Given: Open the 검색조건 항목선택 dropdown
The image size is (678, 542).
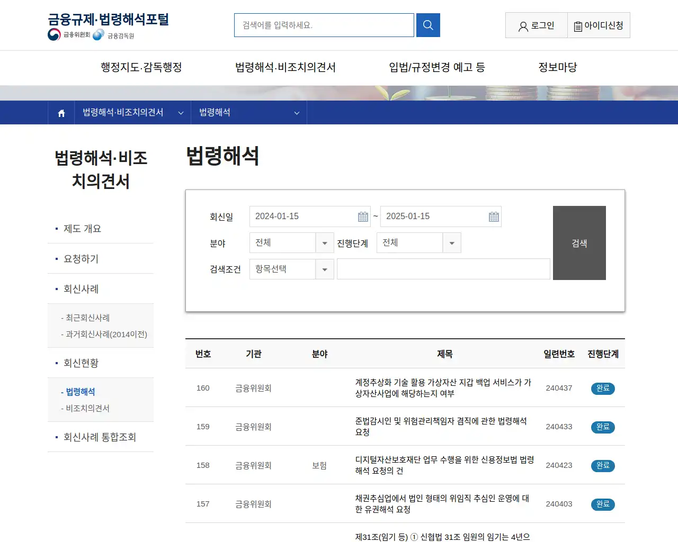Looking at the screenshot, I should 292,269.
